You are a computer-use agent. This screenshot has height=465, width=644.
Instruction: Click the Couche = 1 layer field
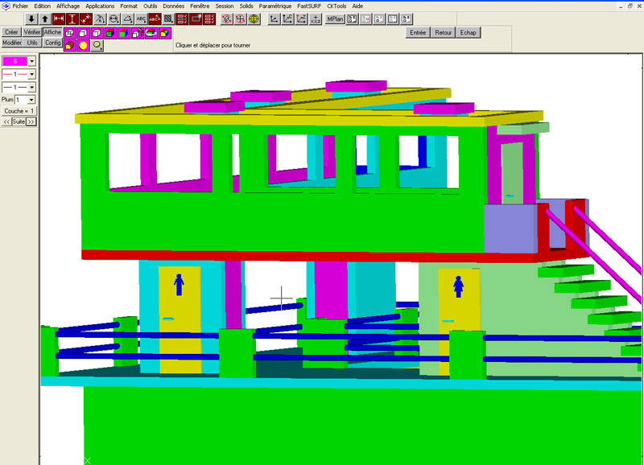19,111
